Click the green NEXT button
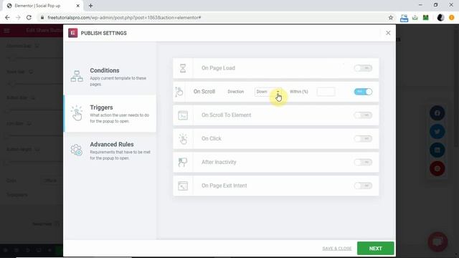Image resolution: width=459 pixels, height=258 pixels. click(375, 249)
